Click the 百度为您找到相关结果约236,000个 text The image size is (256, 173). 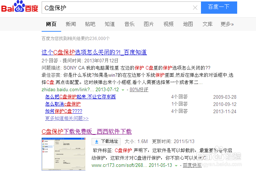[x=76, y=39]
